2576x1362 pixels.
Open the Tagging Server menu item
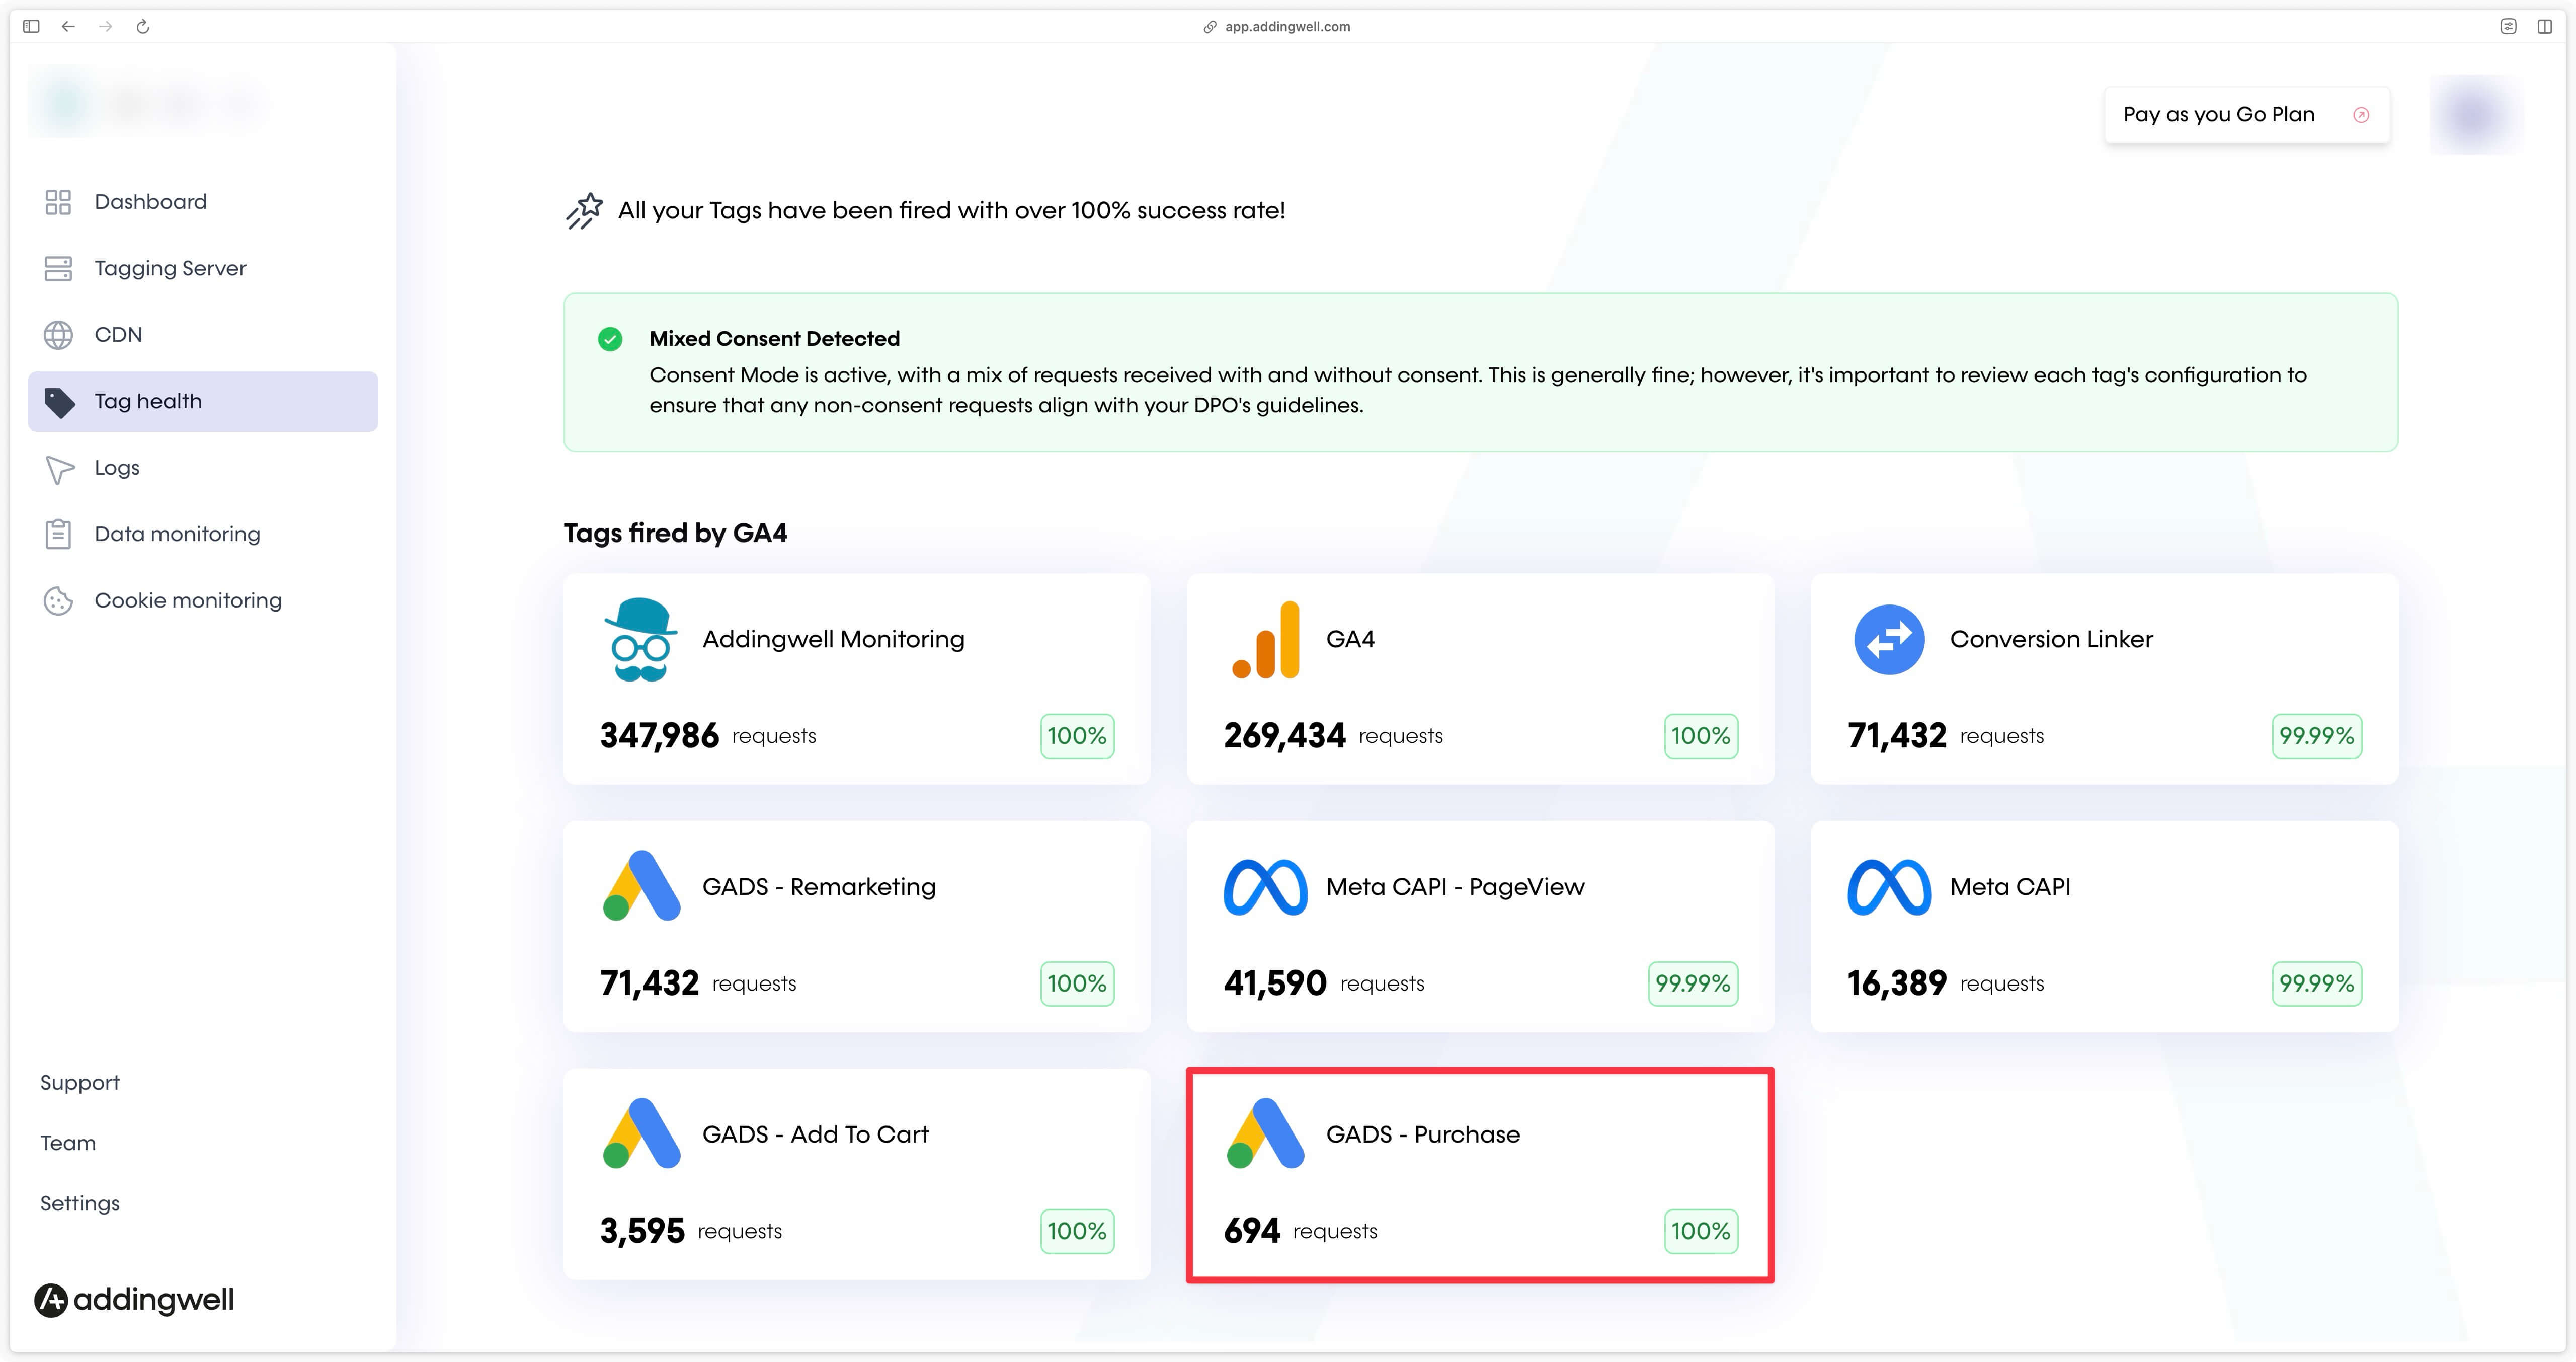[x=203, y=268]
